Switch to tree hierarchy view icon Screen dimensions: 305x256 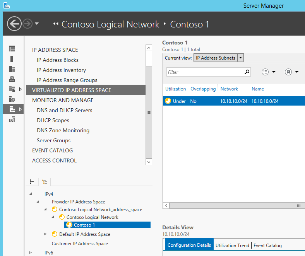click(45, 182)
